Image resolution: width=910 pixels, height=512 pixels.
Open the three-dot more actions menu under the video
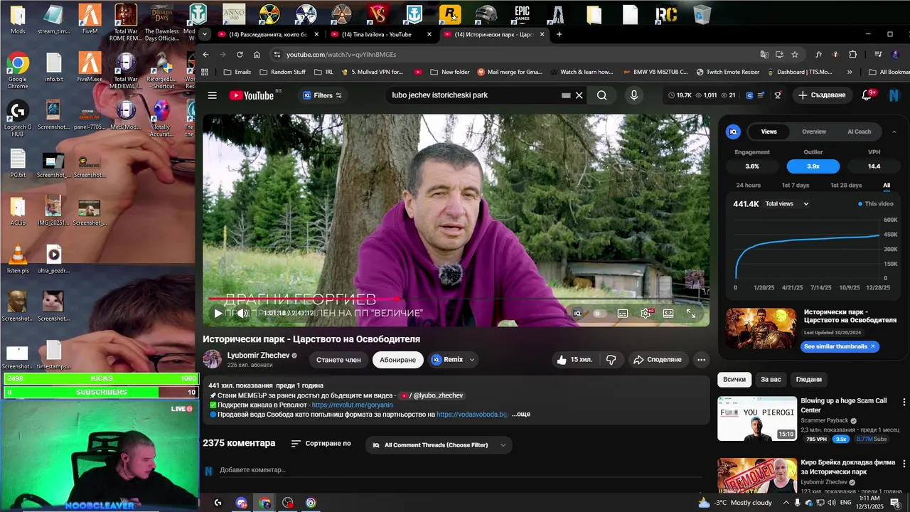click(701, 360)
